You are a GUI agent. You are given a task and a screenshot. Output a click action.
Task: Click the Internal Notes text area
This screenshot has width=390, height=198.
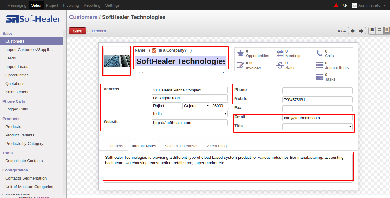coord(228,168)
